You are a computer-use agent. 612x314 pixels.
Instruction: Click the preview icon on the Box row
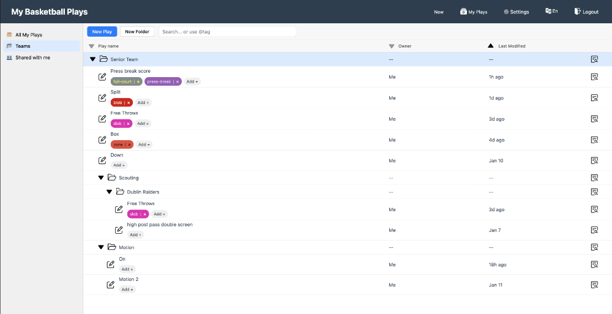[594, 140]
